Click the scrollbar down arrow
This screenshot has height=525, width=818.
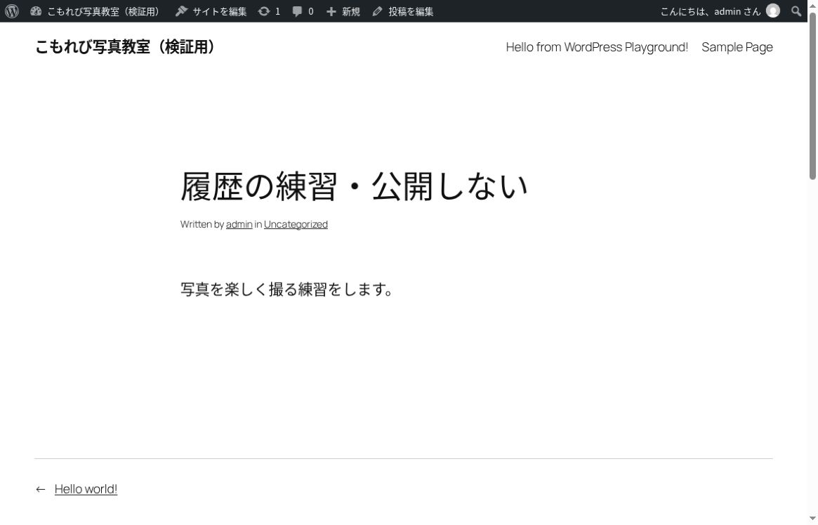[x=813, y=519]
